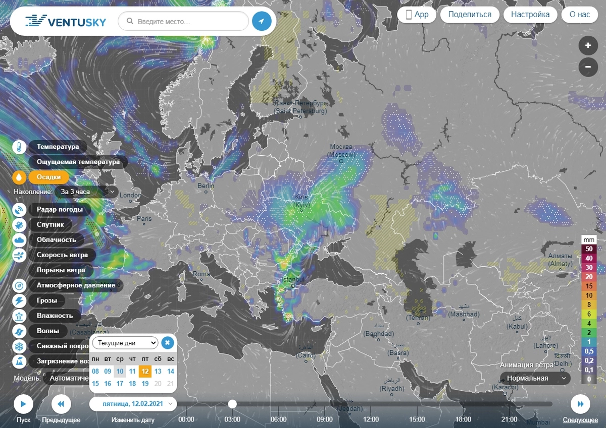Select the thunderstorms lightning icon
The width and height of the screenshot is (606, 428).
click(x=19, y=301)
